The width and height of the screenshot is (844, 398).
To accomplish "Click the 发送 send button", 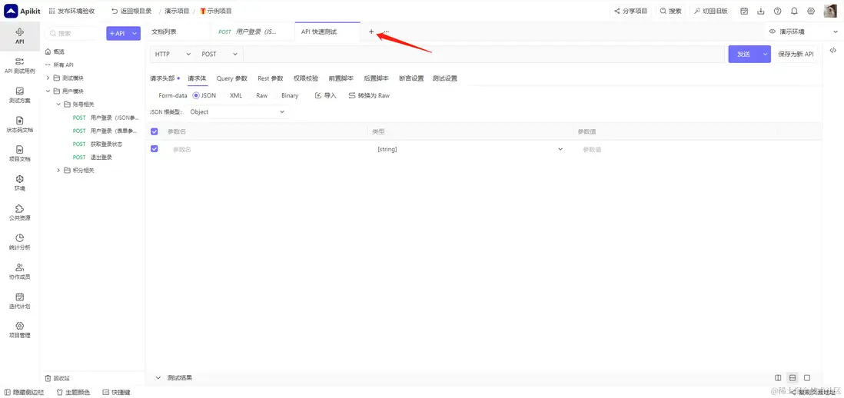I will [x=743, y=54].
